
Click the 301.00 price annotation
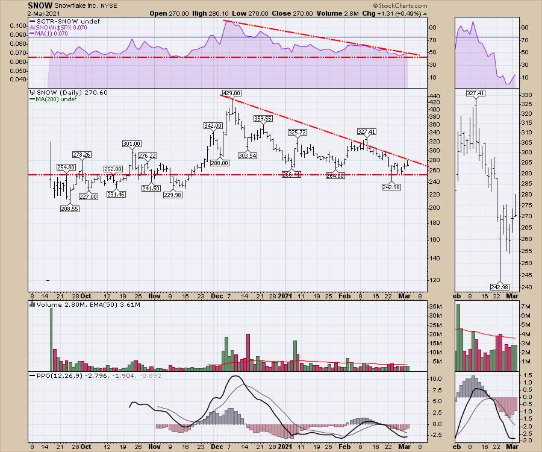coord(131,143)
